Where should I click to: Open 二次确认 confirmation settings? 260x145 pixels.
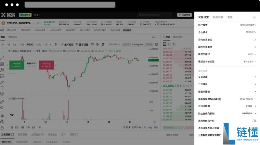coord(227,84)
